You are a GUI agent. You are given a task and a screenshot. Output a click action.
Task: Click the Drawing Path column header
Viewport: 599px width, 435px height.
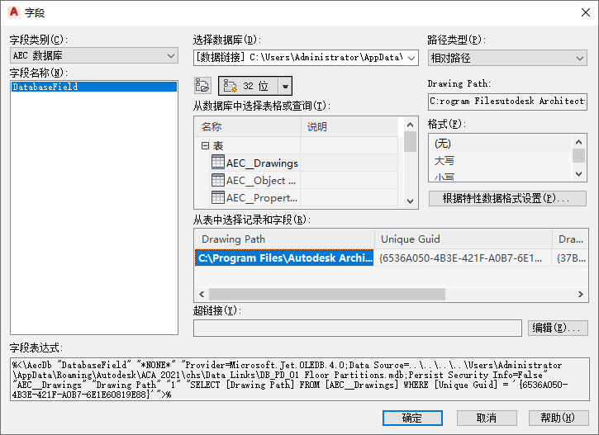click(284, 239)
